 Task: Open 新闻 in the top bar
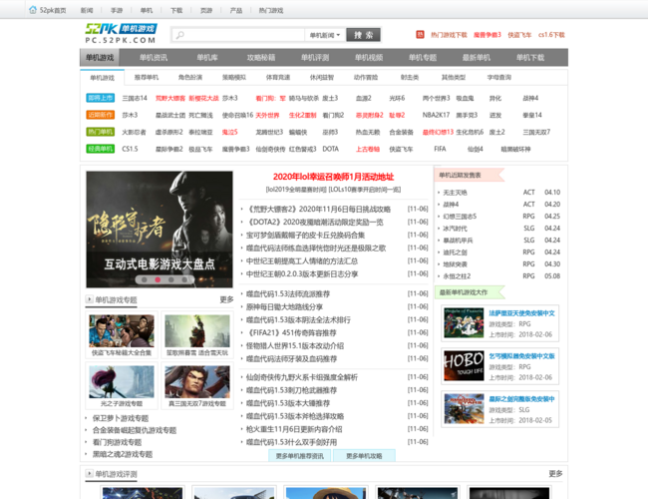tap(87, 10)
